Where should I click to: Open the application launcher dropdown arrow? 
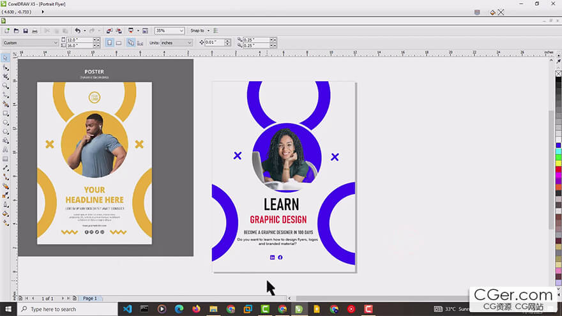[x=138, y=31]
